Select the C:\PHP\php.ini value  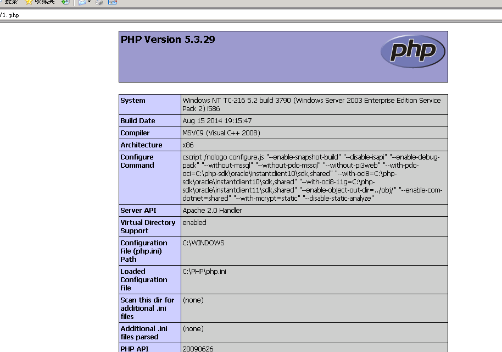pyautogui.click(x=204, y=272)
